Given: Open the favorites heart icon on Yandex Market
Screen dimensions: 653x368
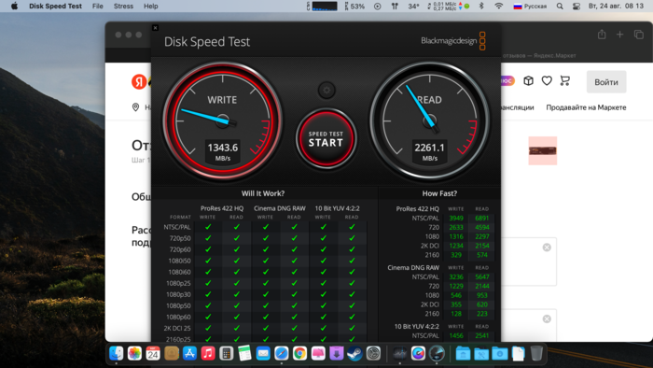Looking at the screenshot, I should point(547,80).
